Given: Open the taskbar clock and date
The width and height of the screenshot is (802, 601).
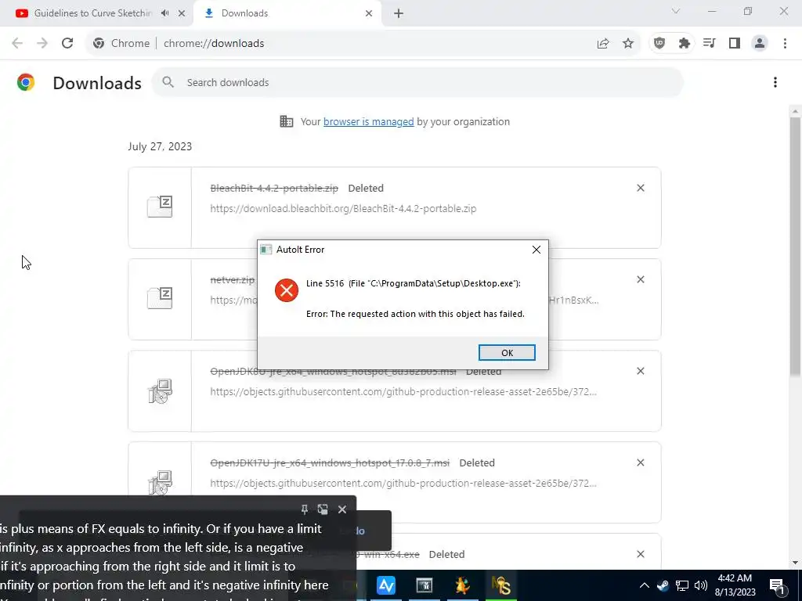Looking at the screenshot, I should tap(735, 585).
